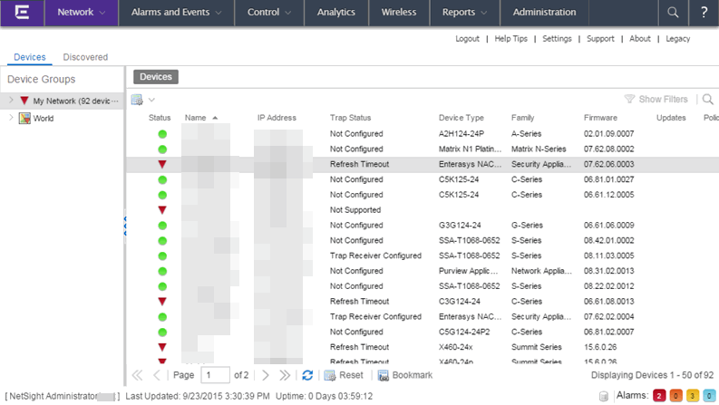
Task: Switch to the Devices tab
Action: tap(30, 57)
